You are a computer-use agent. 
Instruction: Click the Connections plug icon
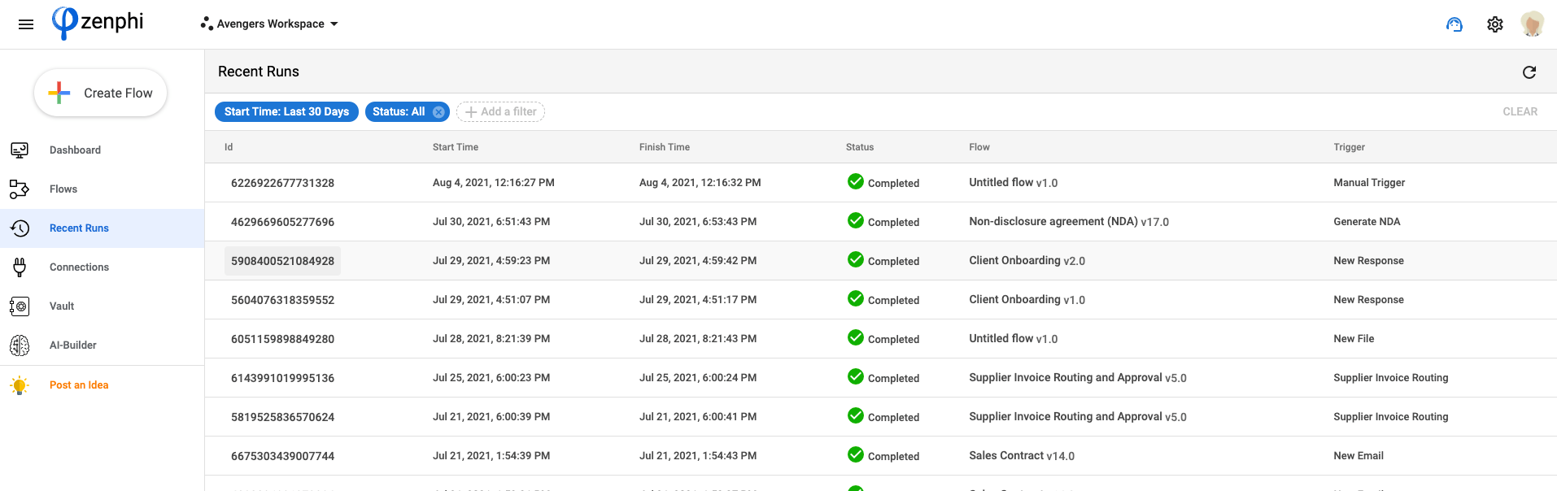20,267
